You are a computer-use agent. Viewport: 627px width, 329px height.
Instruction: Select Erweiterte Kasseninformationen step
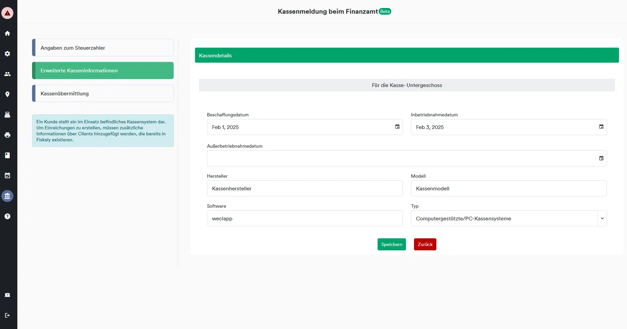pyautogui.click(x=103, y=71)
